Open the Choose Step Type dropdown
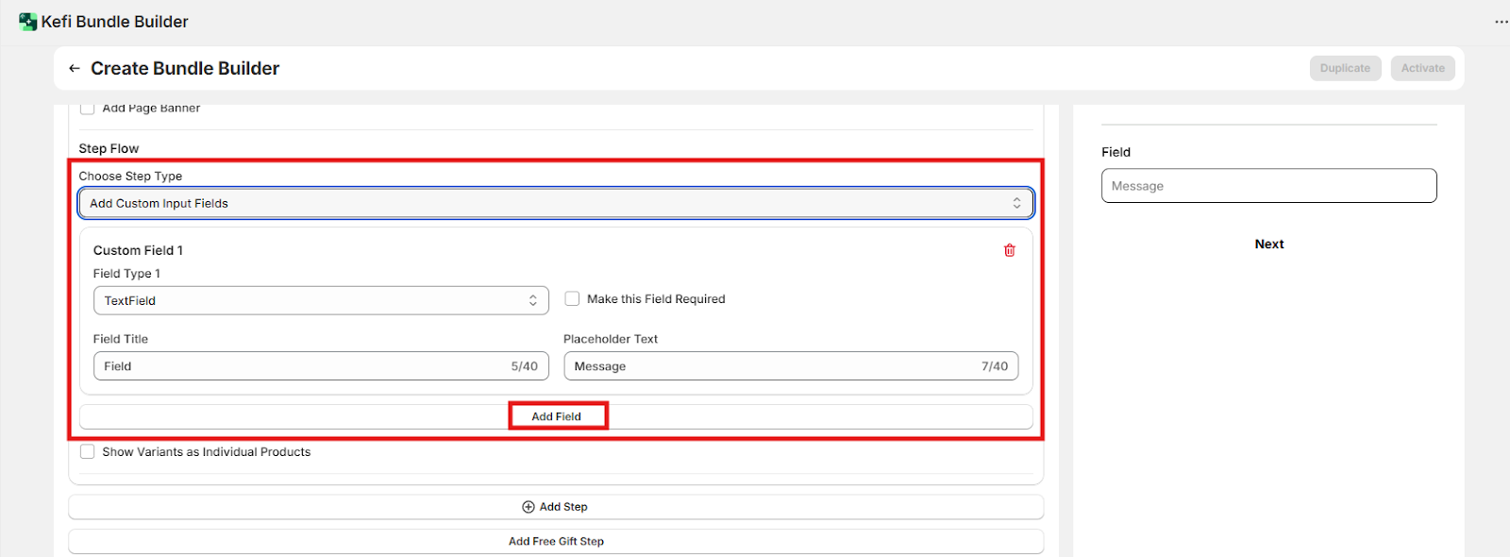The image size is (1510, 557). click(555, 204)
